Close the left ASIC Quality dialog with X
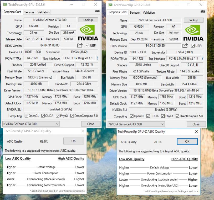214x200 pixels. click(83, 131)
